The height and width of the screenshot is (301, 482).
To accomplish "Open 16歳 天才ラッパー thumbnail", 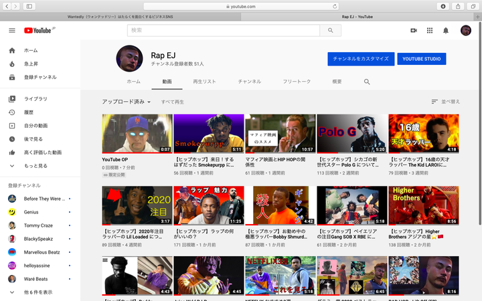I will [424, 134].
